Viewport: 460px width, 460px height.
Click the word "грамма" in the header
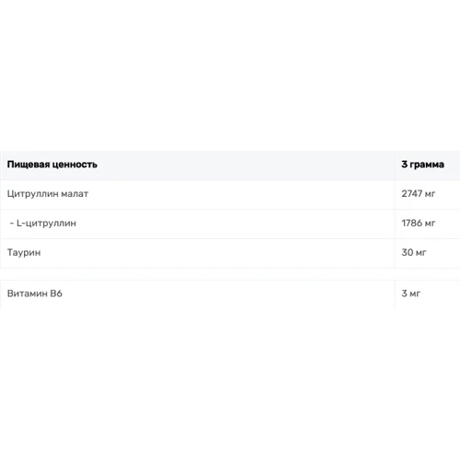click(427, 165)
